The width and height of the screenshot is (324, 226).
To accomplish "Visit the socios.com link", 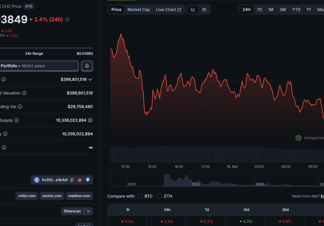I will [52, 196].
